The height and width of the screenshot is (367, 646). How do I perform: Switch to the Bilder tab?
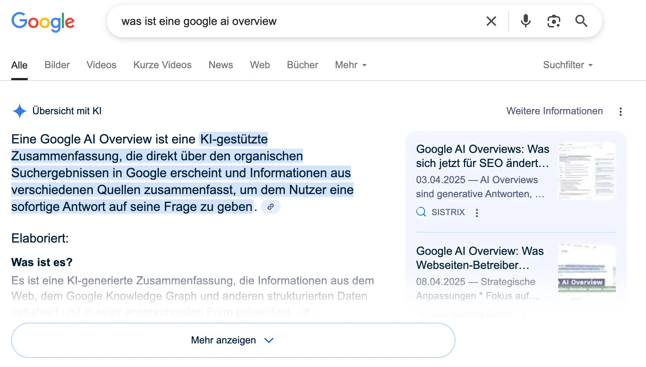[x=57, y=65]
